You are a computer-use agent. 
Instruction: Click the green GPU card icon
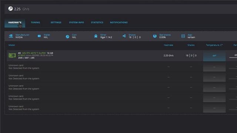pos(12,55)
